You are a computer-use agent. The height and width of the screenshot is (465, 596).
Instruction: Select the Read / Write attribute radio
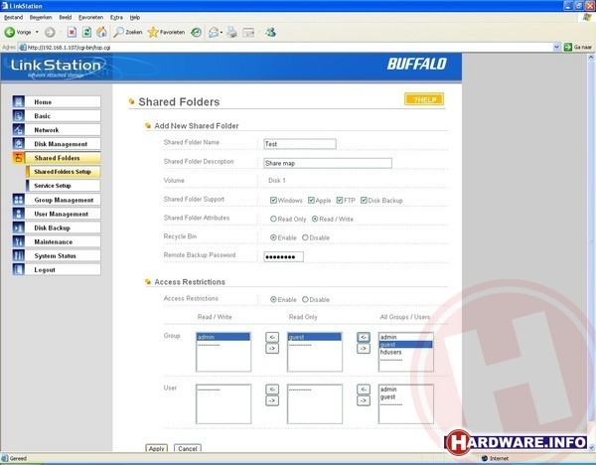coord(315,219)
